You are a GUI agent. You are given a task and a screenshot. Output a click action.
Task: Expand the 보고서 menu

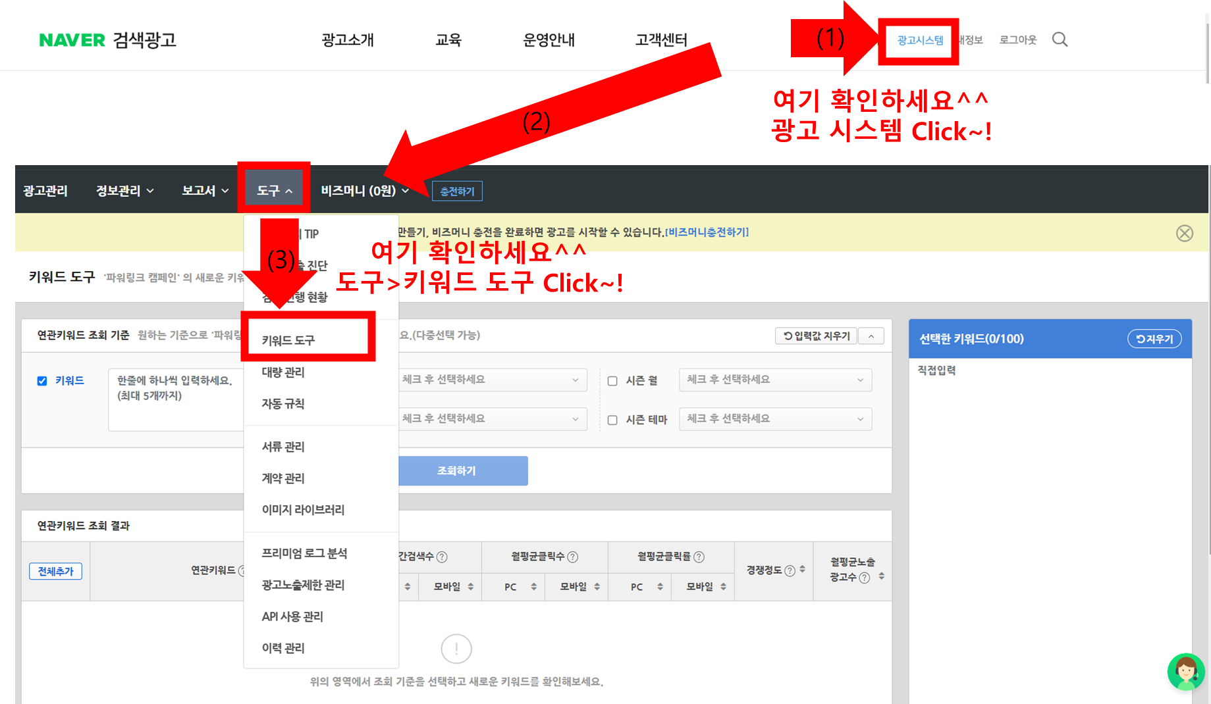[x=205, y=191]
